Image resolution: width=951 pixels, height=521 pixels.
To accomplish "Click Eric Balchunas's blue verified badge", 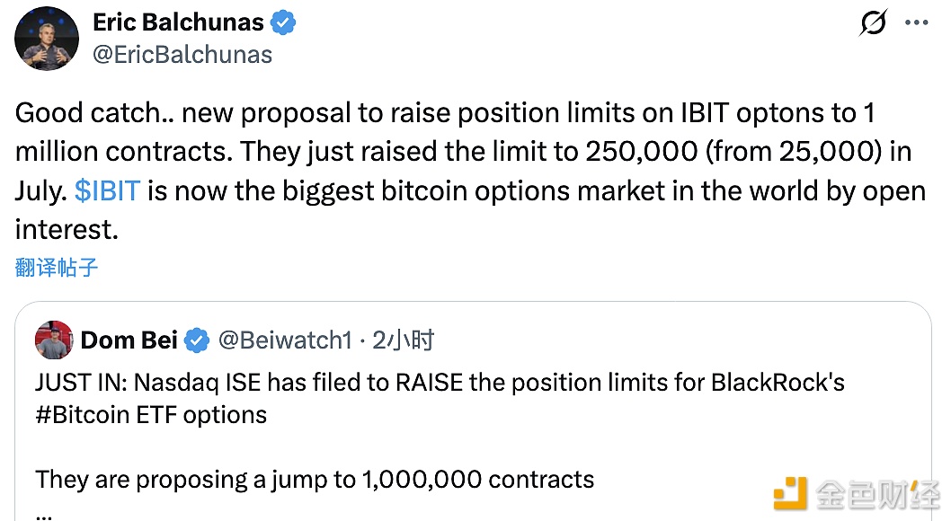I will [x=283, y=23].
